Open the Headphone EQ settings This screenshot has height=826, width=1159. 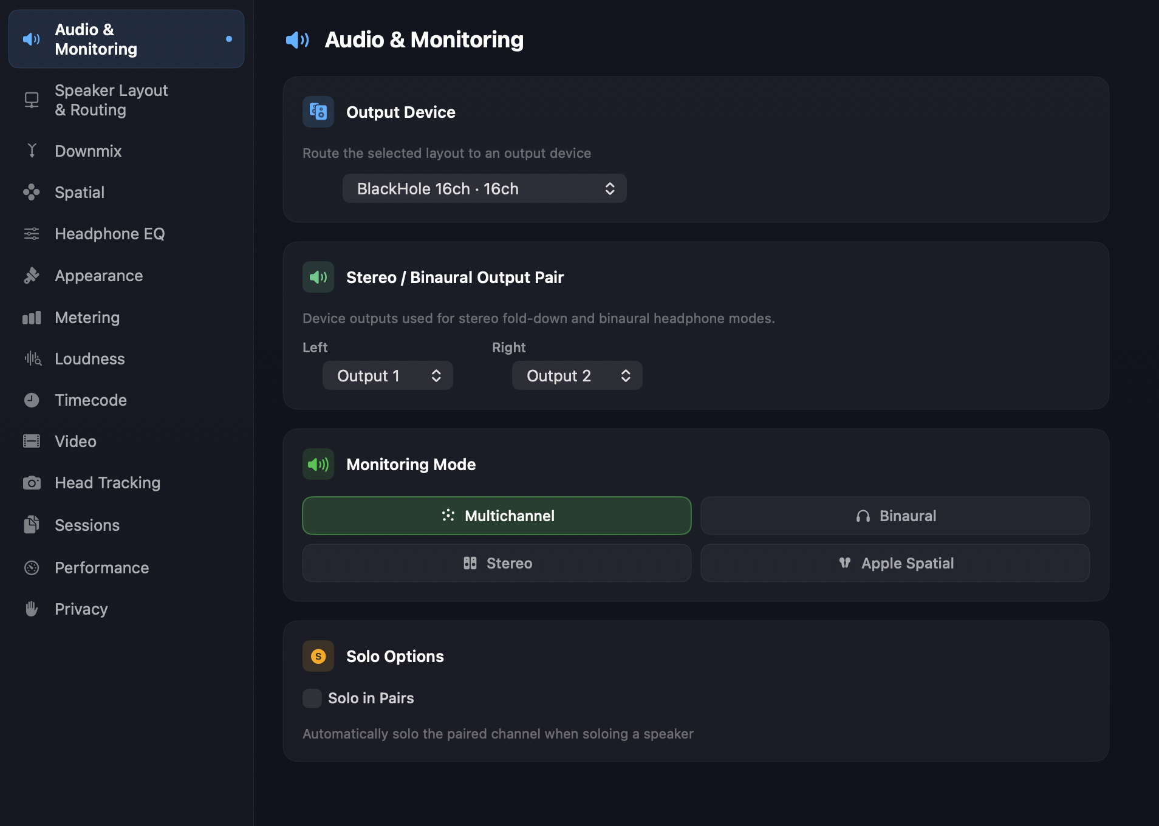pos(126,234)
